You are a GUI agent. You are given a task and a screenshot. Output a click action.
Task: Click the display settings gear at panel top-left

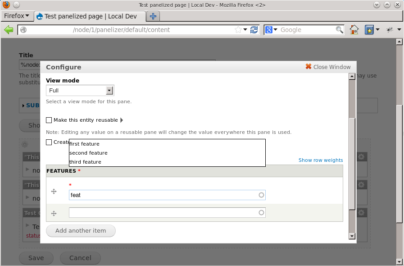point(25,144)
